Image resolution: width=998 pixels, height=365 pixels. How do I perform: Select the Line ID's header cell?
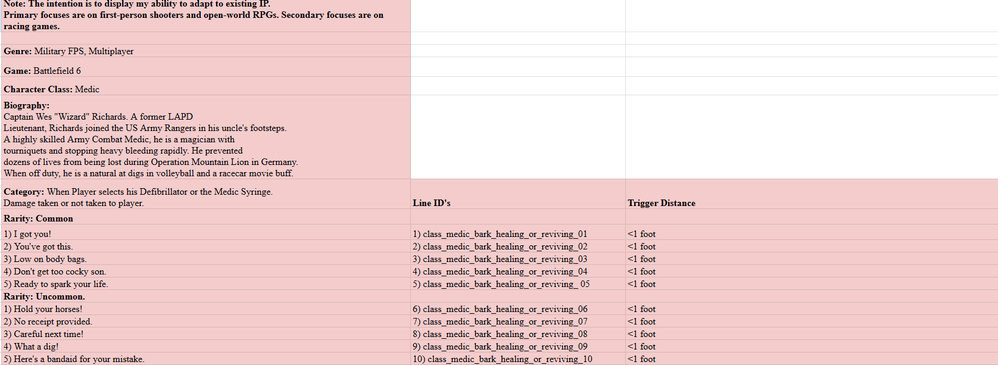[518, 194]
